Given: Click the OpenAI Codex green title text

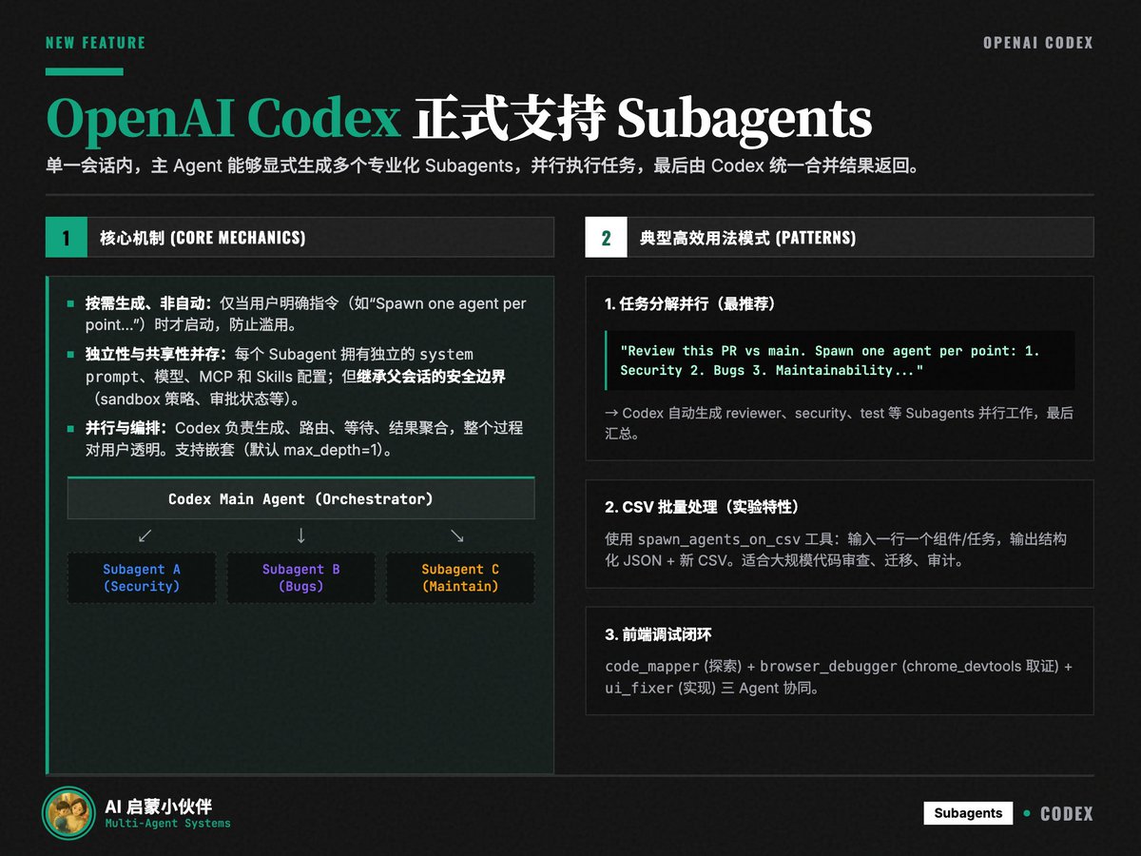Looking at the screenshot, I should tap(223, 119).
